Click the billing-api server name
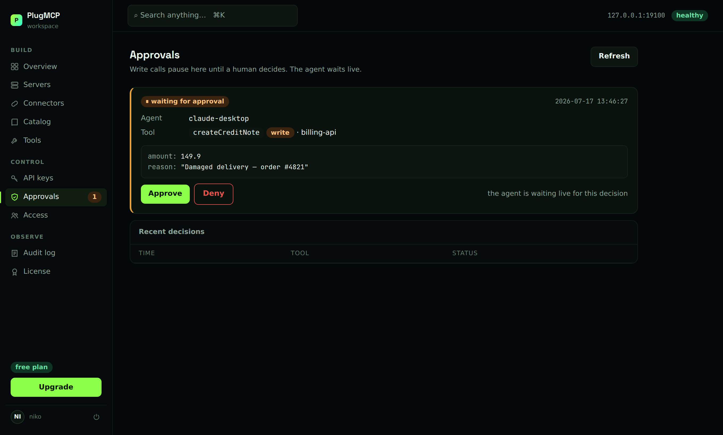 pyautogui.click(x=319, y=132)
